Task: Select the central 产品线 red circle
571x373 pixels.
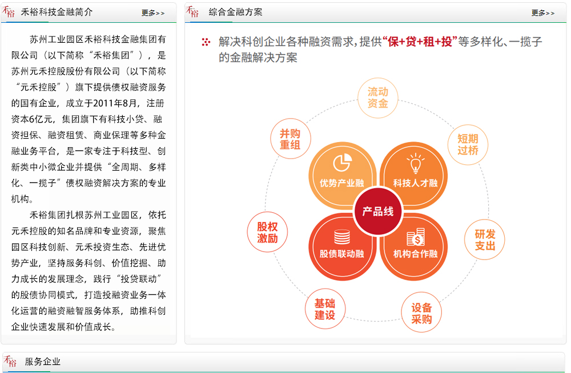Action: (378, 212)
